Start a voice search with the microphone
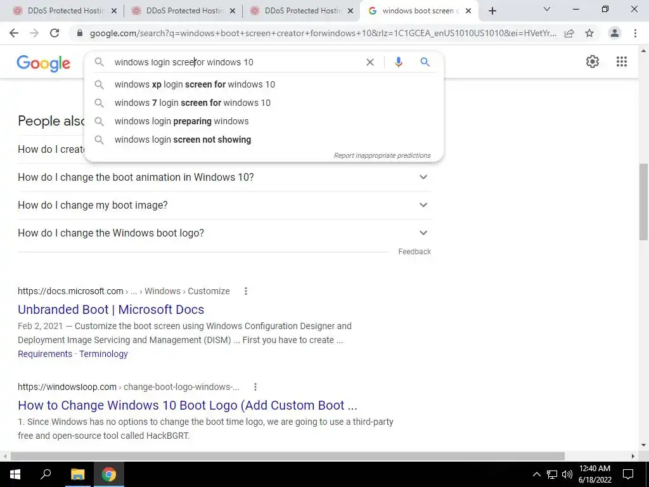 398,62
